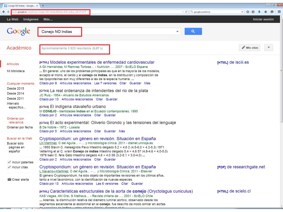Toggle the incluir citas checkbox
Viewport: 283px width, 212px height.
point(9,167)
